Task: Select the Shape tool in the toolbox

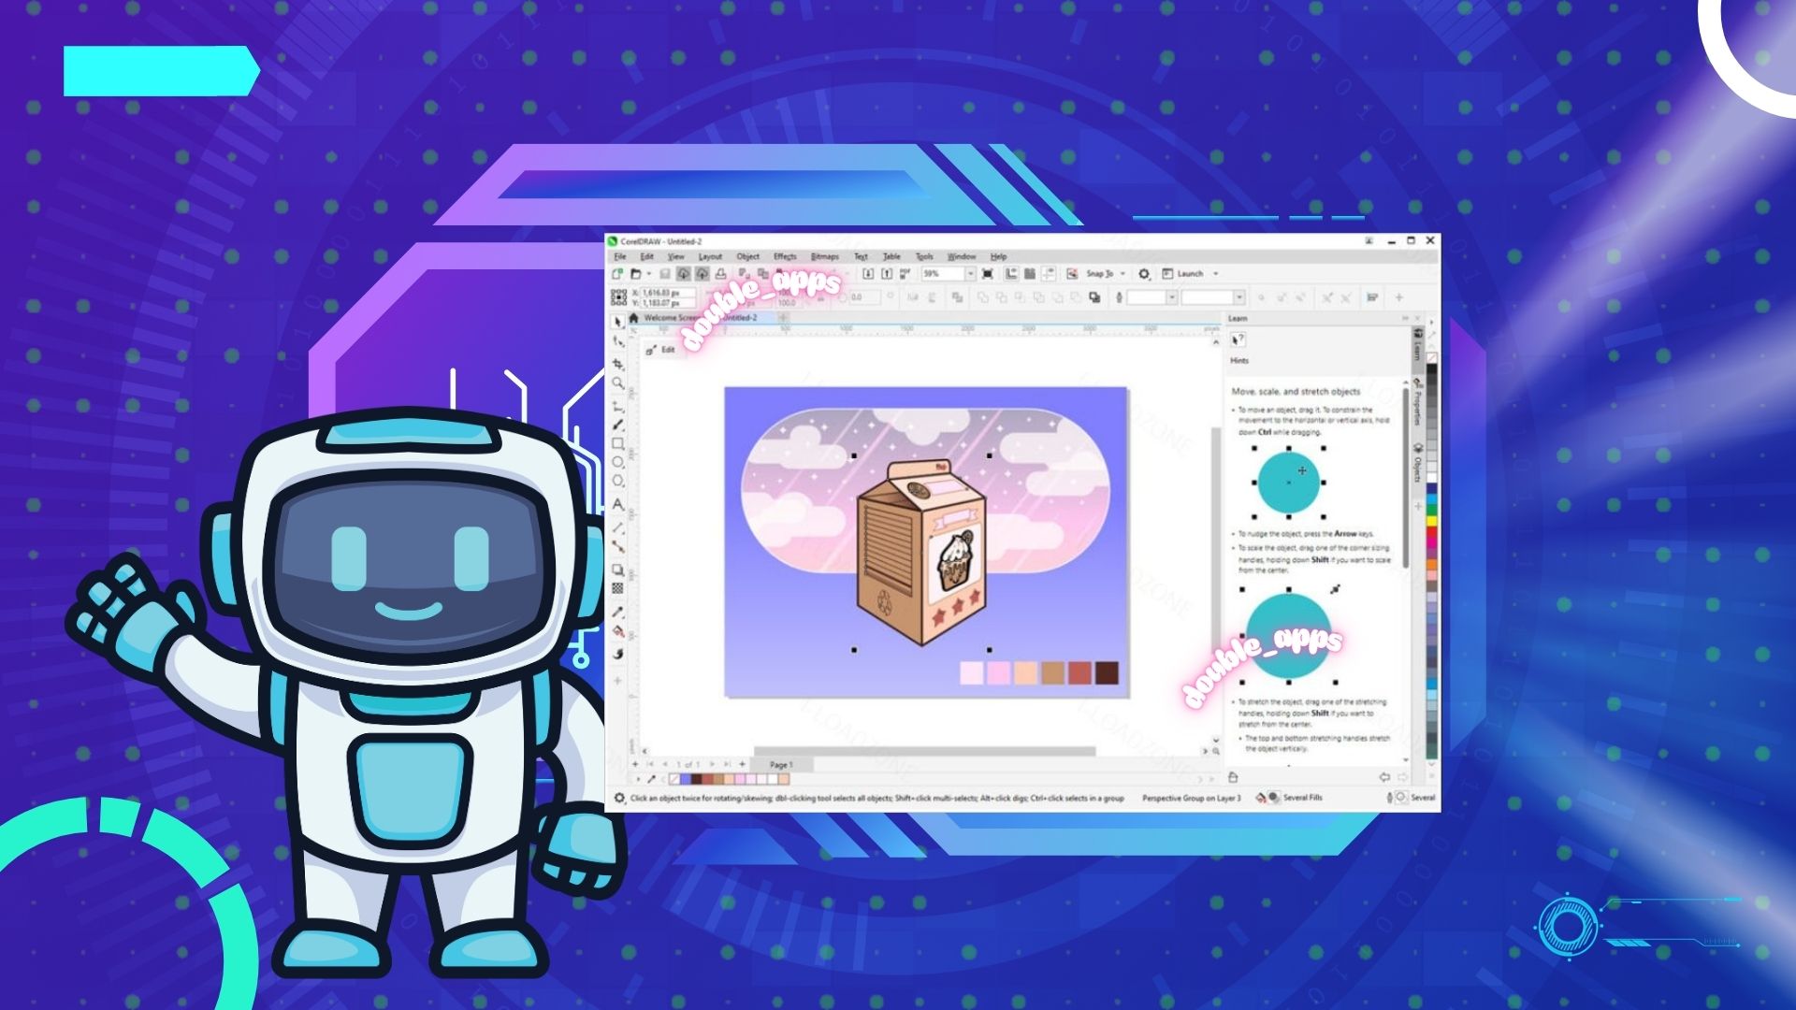Action: pos(617,342)
